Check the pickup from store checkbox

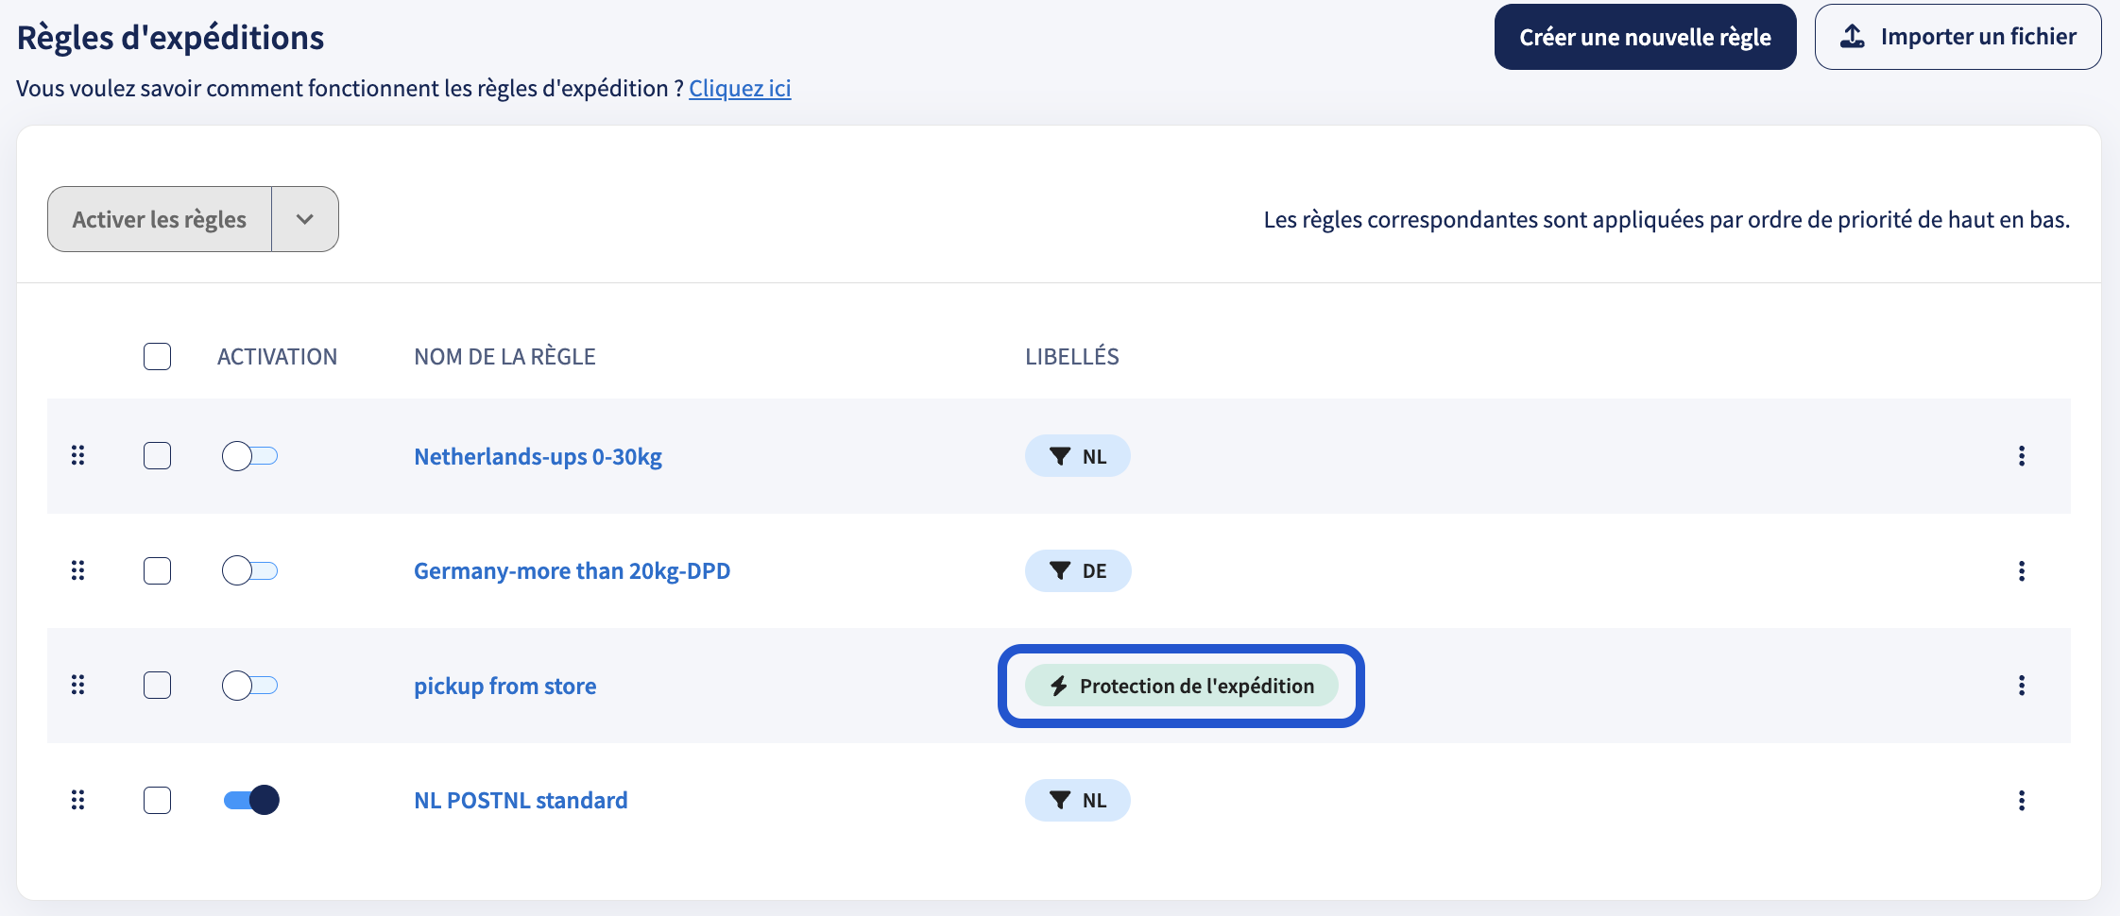(x=157, y=686)
